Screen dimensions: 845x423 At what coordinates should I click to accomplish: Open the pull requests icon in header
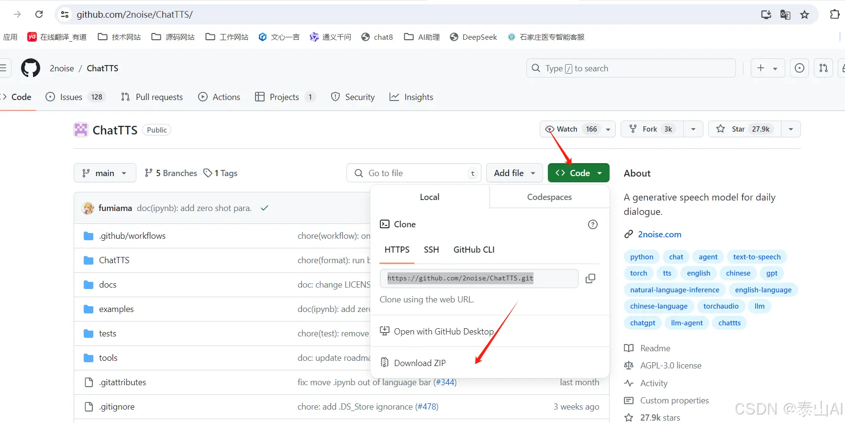(823, 68)
